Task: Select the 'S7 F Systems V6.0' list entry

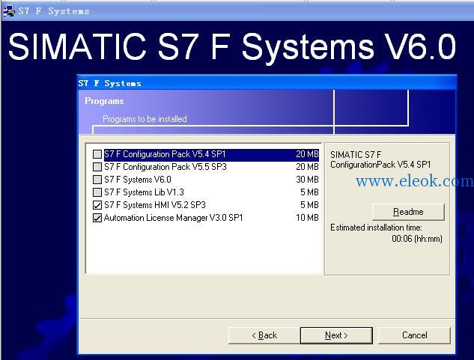Action: pos(138,180)
